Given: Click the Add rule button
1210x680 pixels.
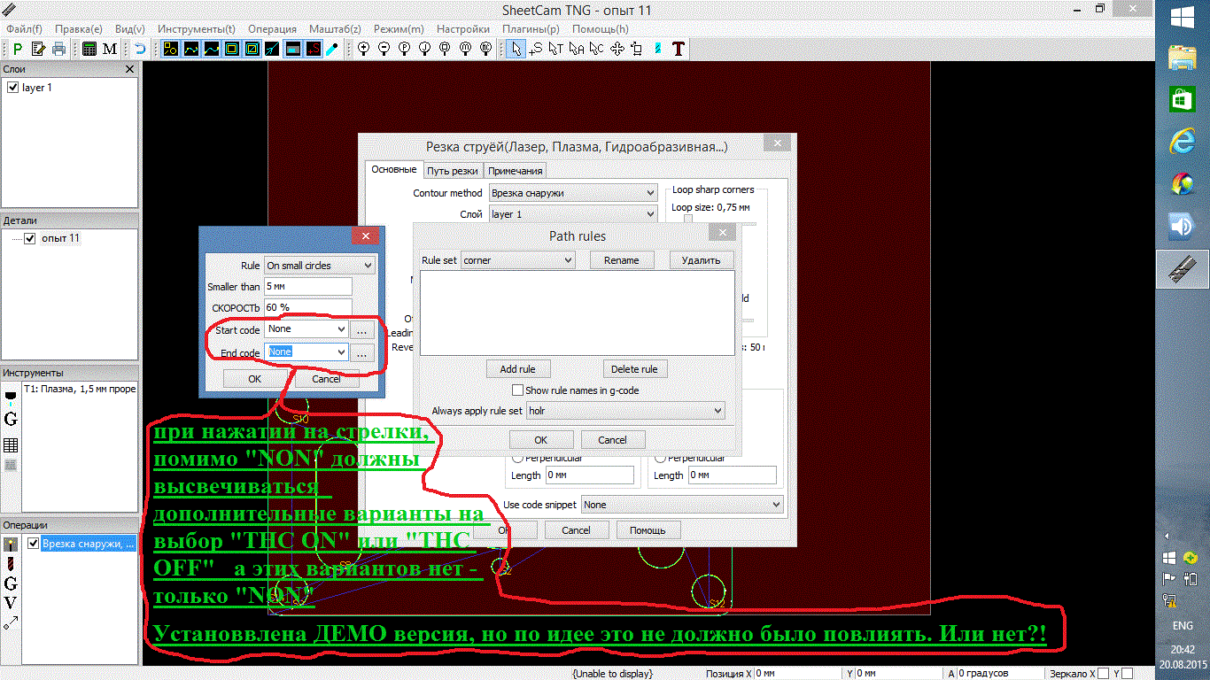Looking at the screenshot, I should tap(518, 369).
